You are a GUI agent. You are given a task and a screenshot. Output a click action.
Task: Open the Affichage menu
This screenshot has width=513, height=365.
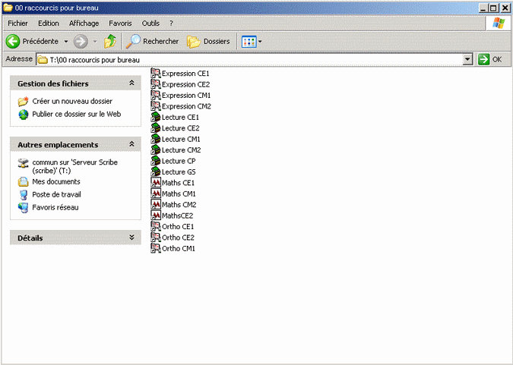point(84,24)
